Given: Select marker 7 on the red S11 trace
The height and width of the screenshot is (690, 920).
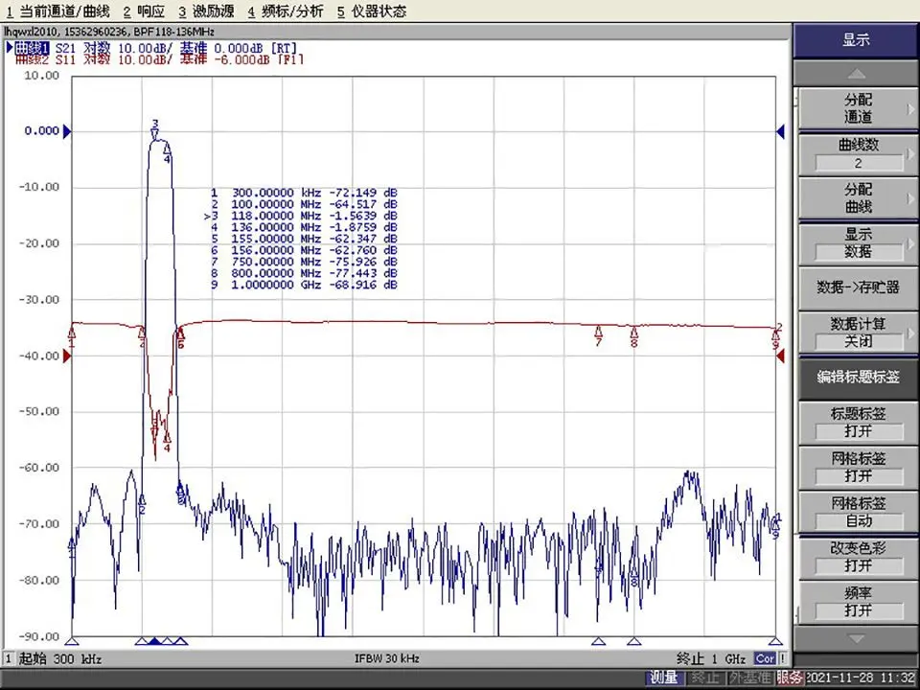Looking at the screenshot, I should [x=598, y=332].
